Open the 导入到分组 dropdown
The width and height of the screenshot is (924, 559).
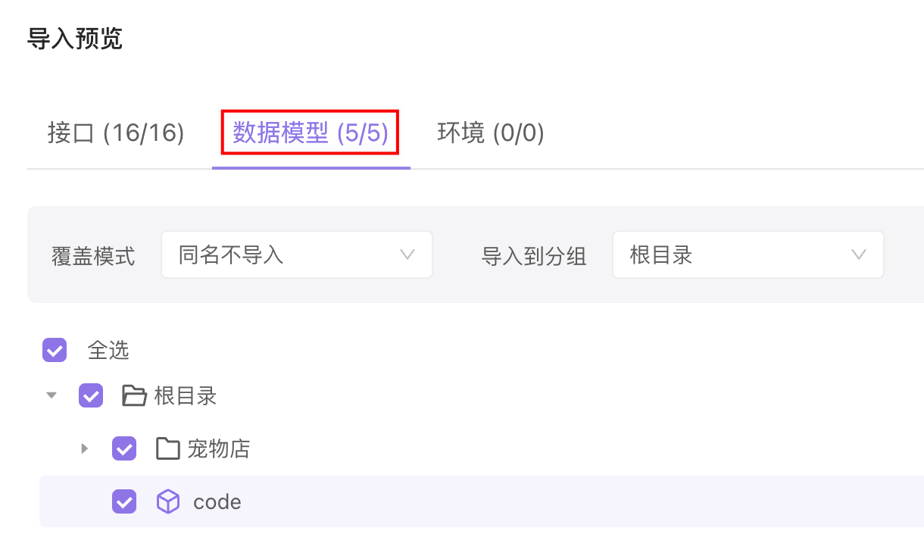pyautogui.click(x=748, y=255)
